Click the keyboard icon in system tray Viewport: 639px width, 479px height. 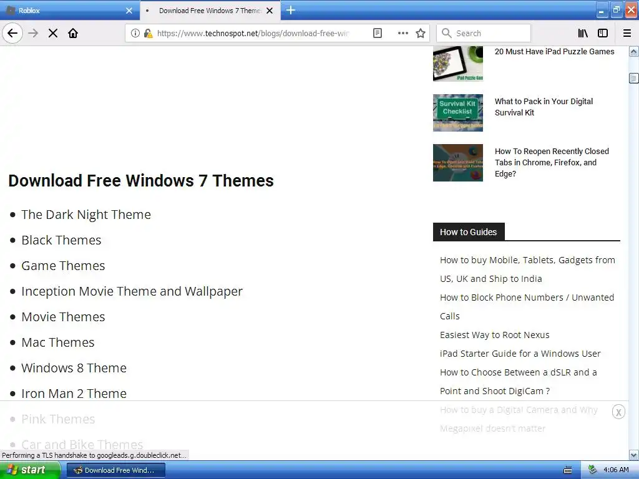pos(568,470)
